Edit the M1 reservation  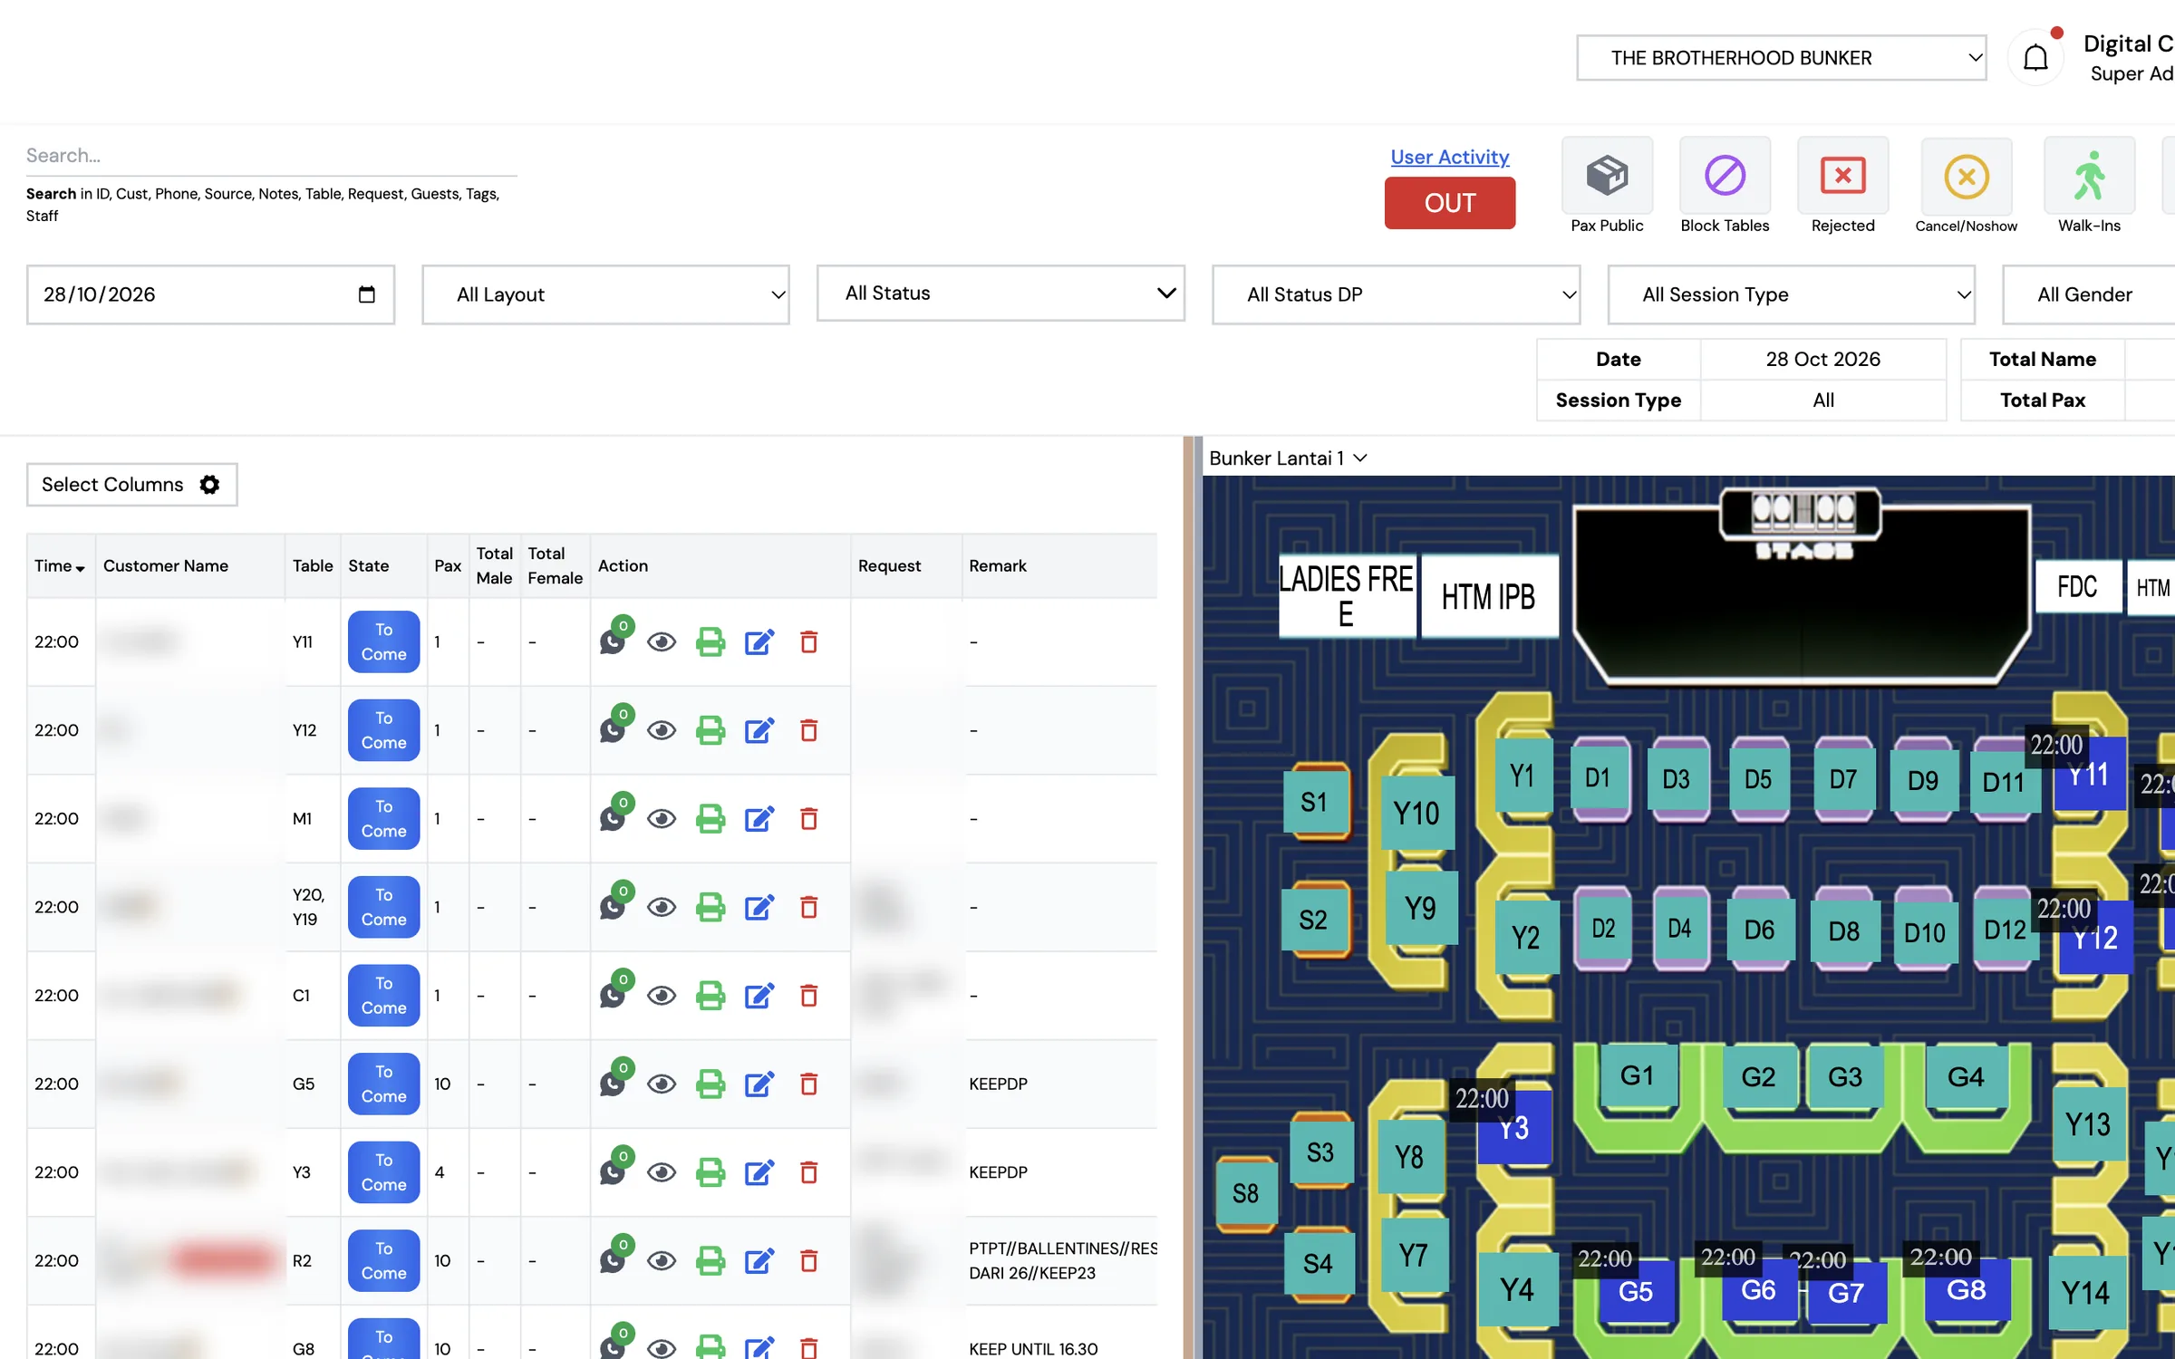[759, 819]
